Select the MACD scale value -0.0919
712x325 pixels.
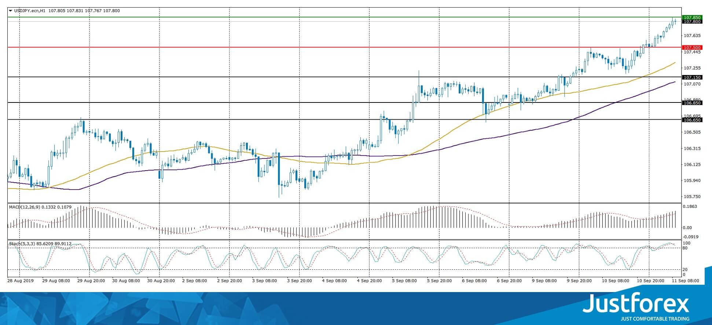point(691,237)
